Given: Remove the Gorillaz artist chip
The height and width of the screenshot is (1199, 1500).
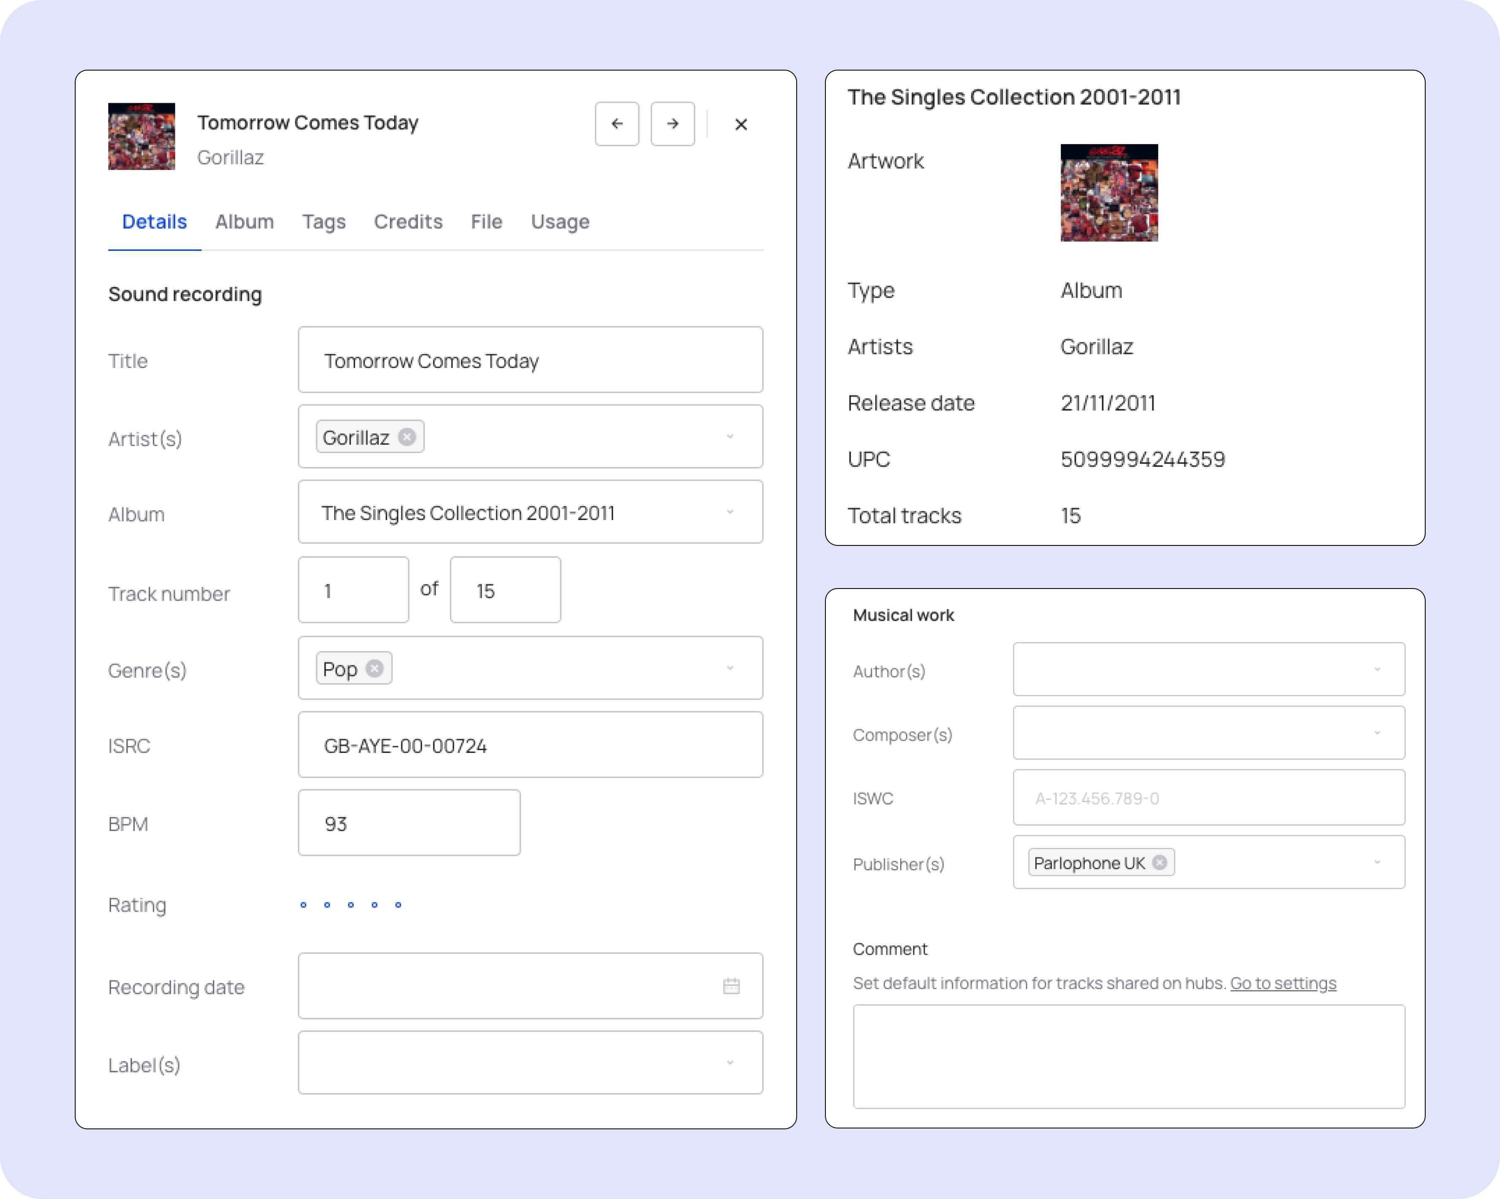Looking at the screenshot, I should tap(407, 436).
